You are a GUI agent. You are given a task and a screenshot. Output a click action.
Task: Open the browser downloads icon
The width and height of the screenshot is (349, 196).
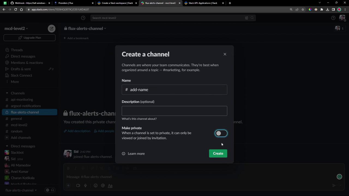tap(327, 10)
